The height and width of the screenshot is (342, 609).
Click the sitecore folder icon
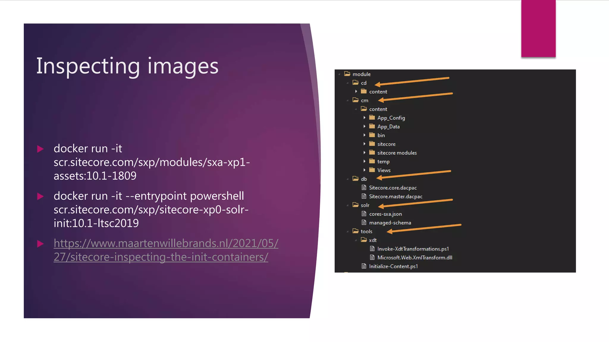(x=372, y=144)
